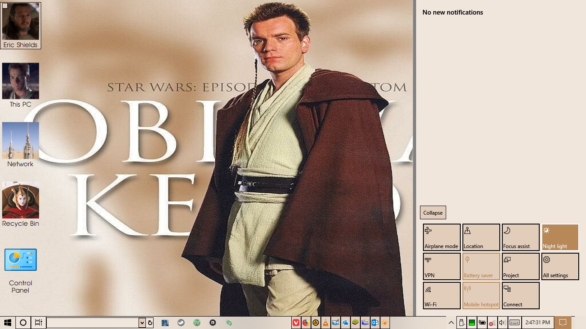Click the refresh button beside address toolbar
586x329 pixels.
[x=150, y=323]
